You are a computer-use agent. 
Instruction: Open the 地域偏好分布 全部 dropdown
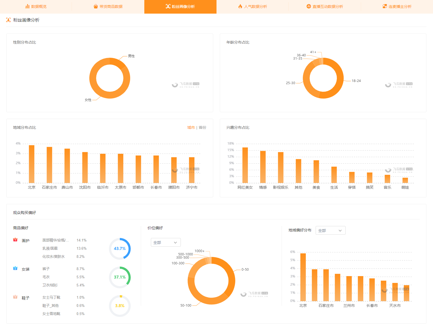(x=331, y=230)
